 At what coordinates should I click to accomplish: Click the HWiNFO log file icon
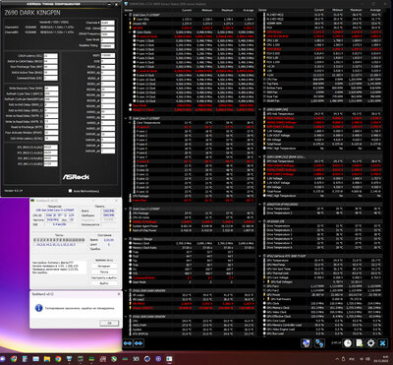tap(360, 343)
